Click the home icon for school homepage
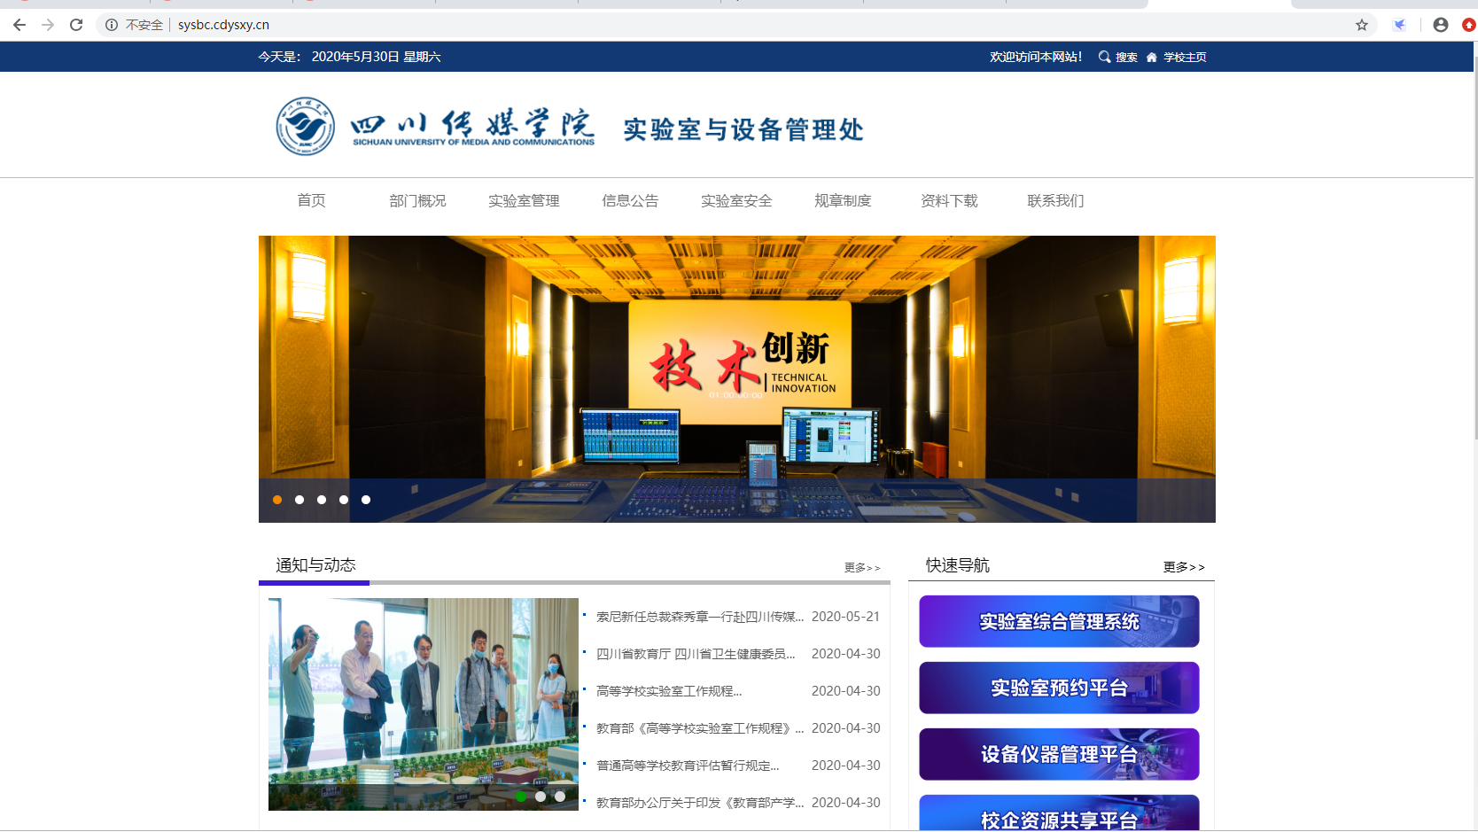 tap(1151, 57)
